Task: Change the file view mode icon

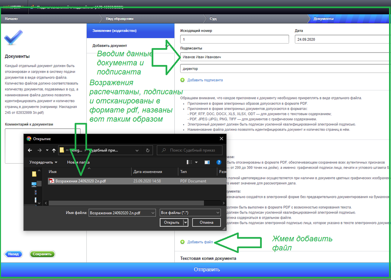Action: 189,162
